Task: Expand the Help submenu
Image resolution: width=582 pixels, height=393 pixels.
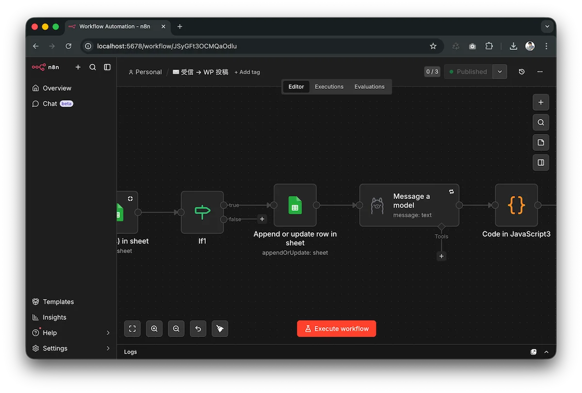Action: coord(108,333)
